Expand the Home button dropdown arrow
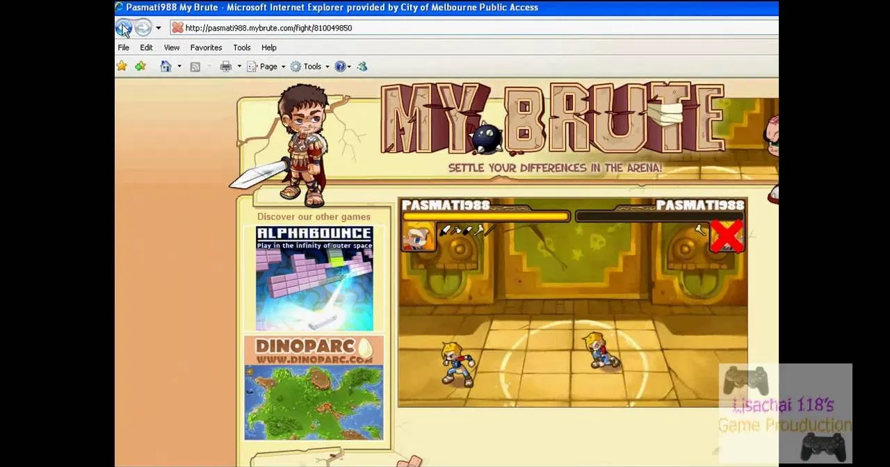Viewport: 890px width, 467px height. [179, 67]
